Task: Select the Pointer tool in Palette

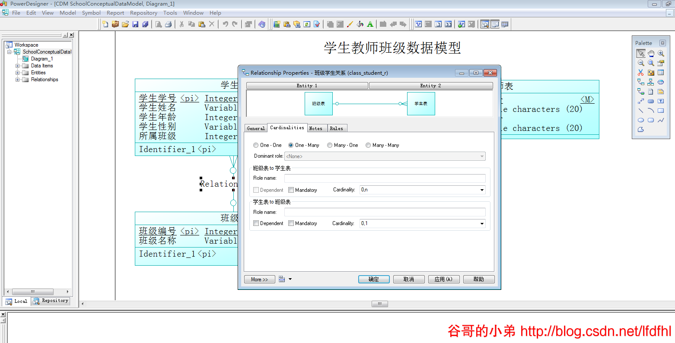Action: [x=640, y=53]
